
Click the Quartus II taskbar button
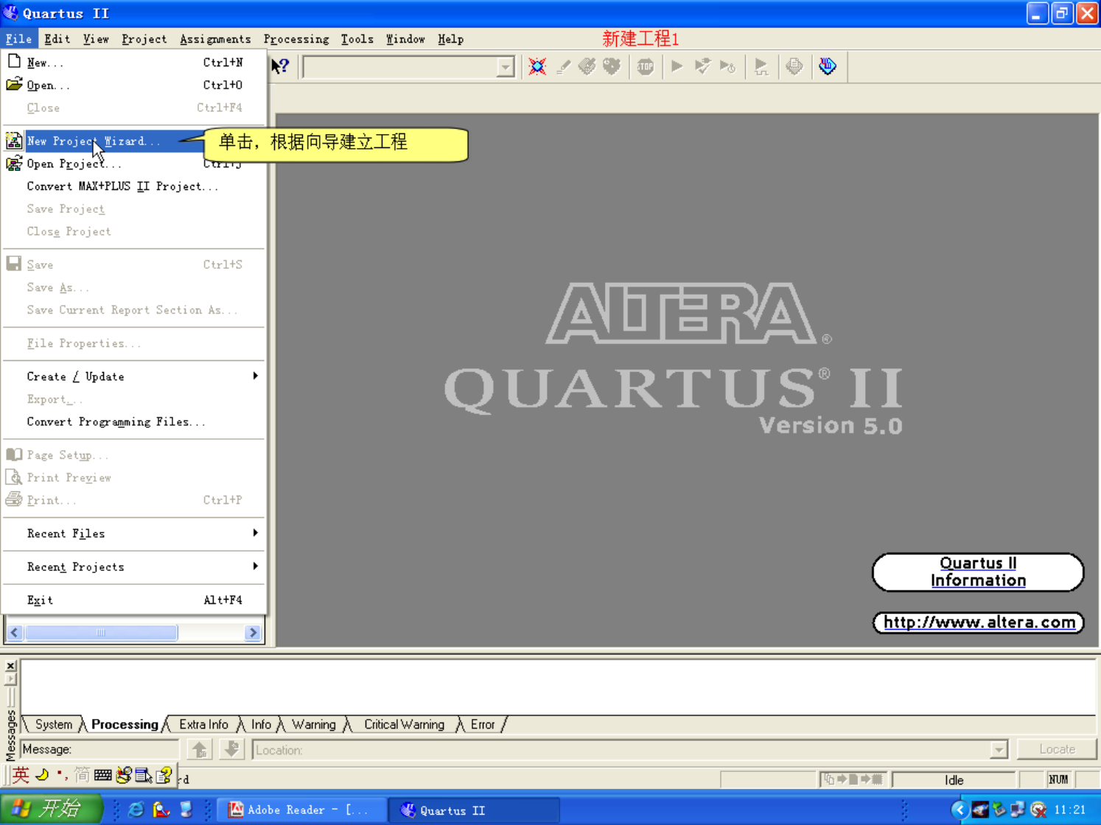(473, 810)
